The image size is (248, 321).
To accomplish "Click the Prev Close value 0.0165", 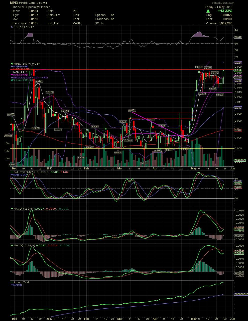I will pyautogui.click(x=33, y=23).
